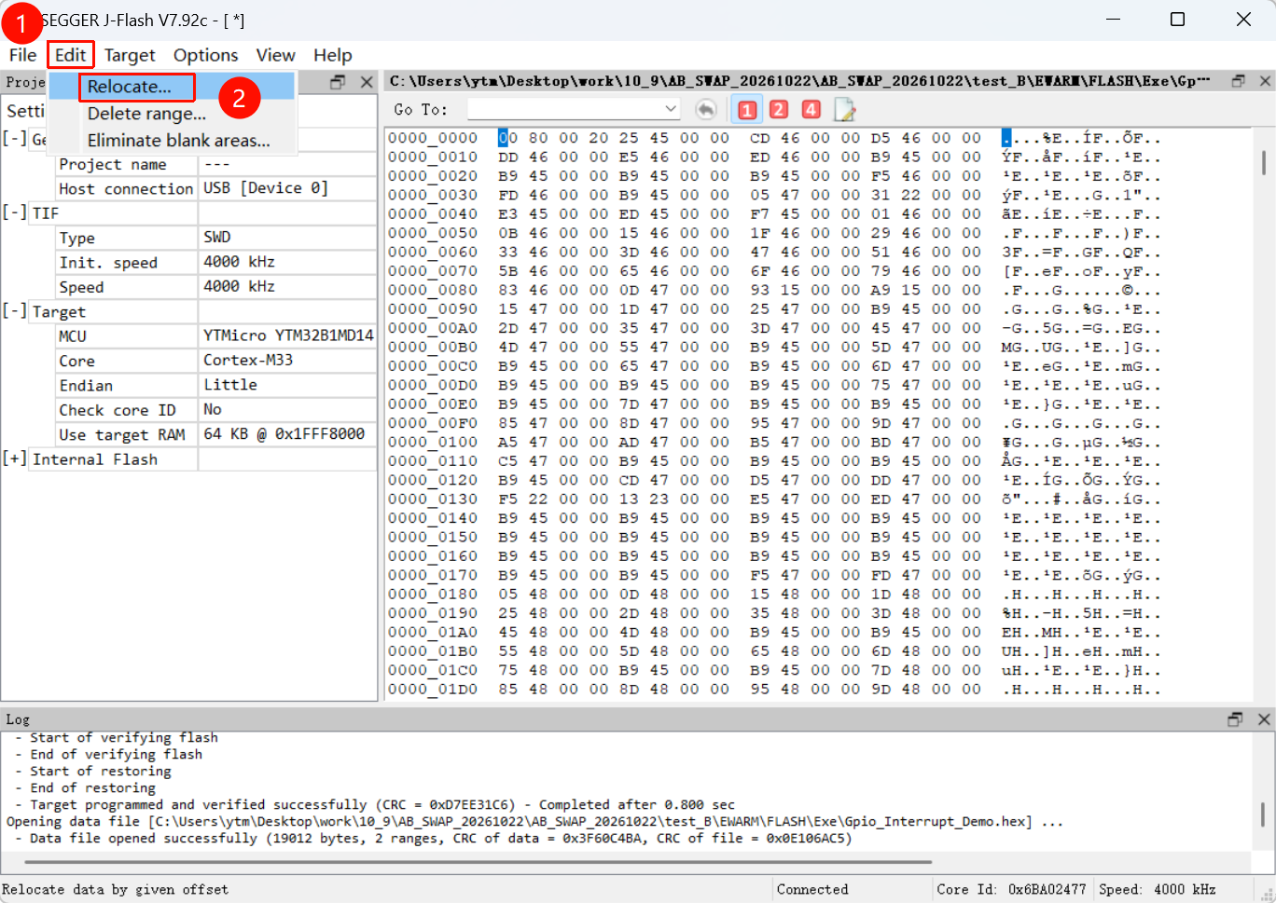The image size is (1276, 903).
Task: Float the hex data file window
Action: pos(1239,81)
